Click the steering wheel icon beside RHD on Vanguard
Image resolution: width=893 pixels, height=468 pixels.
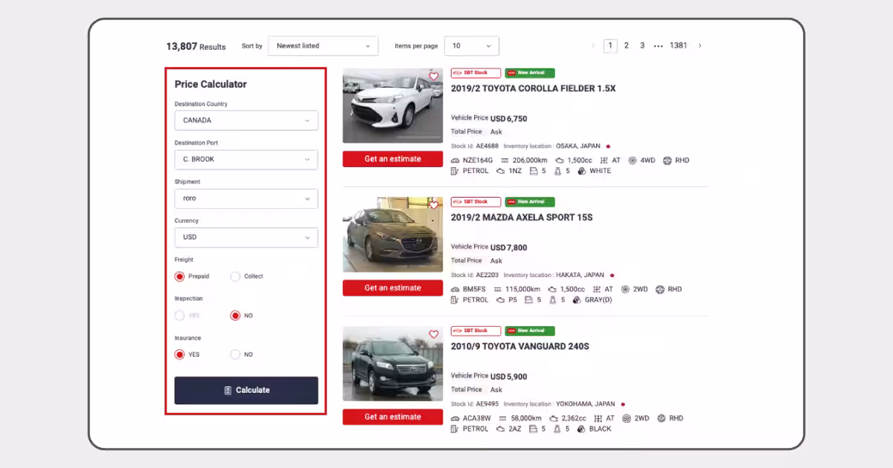(660, 418)
